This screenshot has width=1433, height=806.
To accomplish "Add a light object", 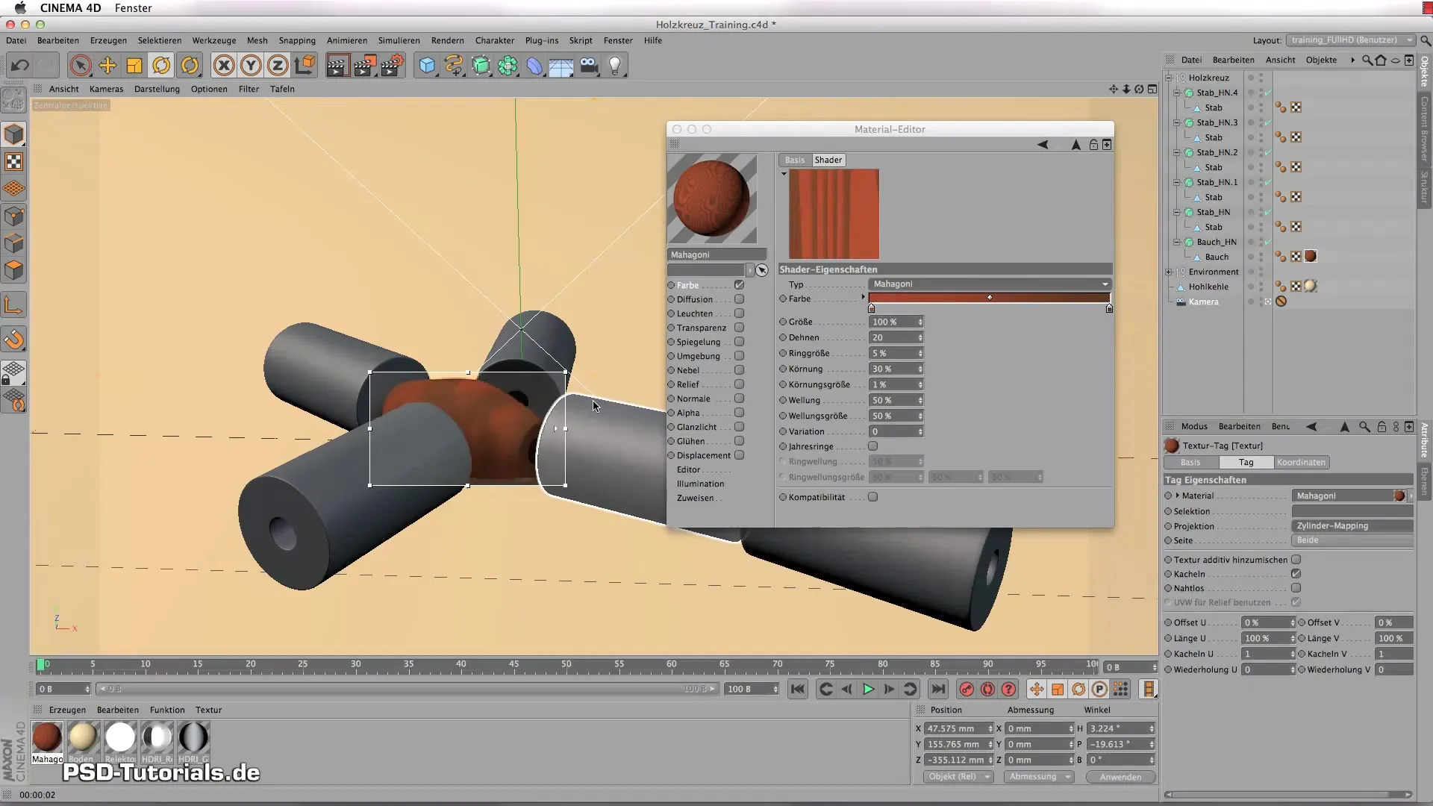I will pos(615,66).
